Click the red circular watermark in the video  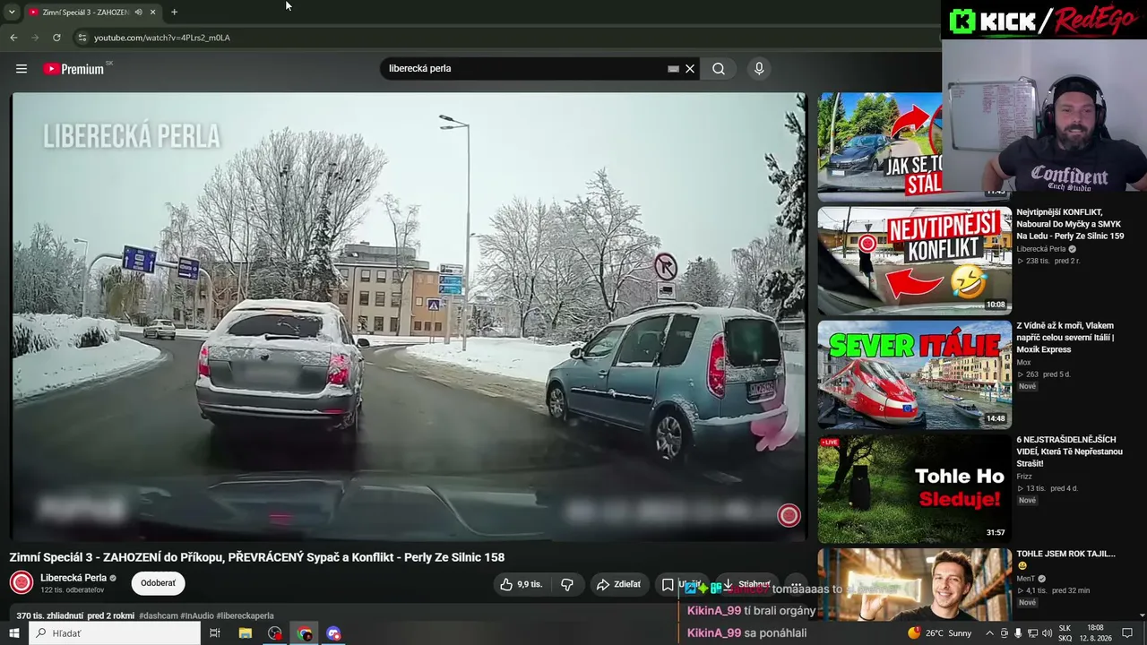click(789, 515)
